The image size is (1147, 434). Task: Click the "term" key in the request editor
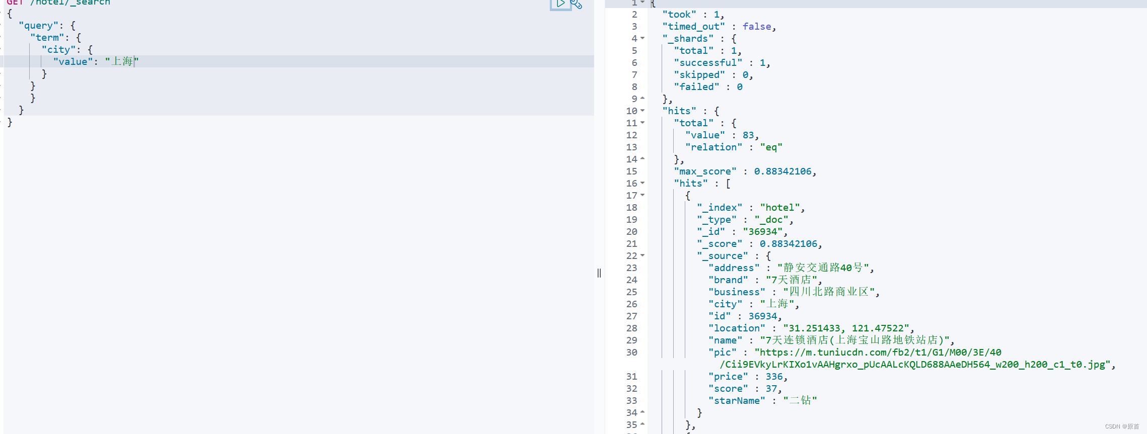pyautogui.click(x=47, y=37)
